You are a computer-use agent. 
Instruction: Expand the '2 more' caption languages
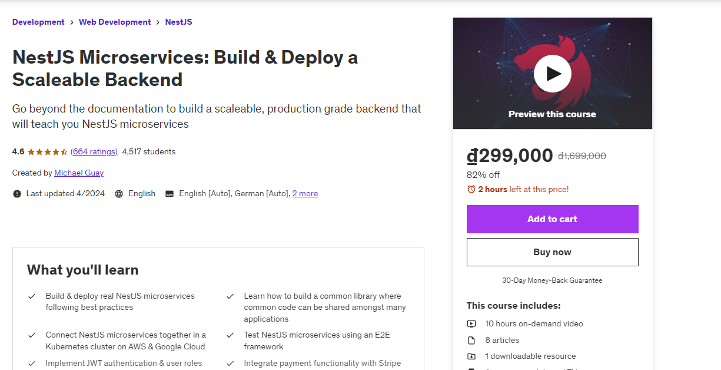pyautogui.click(x=305, y=194)
